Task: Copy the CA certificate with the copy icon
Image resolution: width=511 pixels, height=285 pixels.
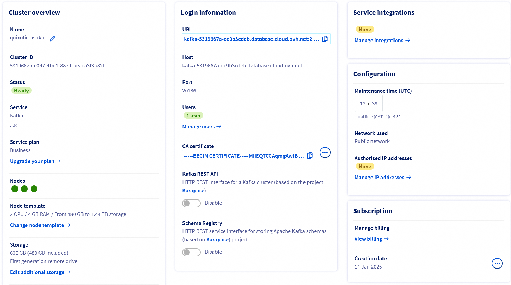Action: coord(310,155)
